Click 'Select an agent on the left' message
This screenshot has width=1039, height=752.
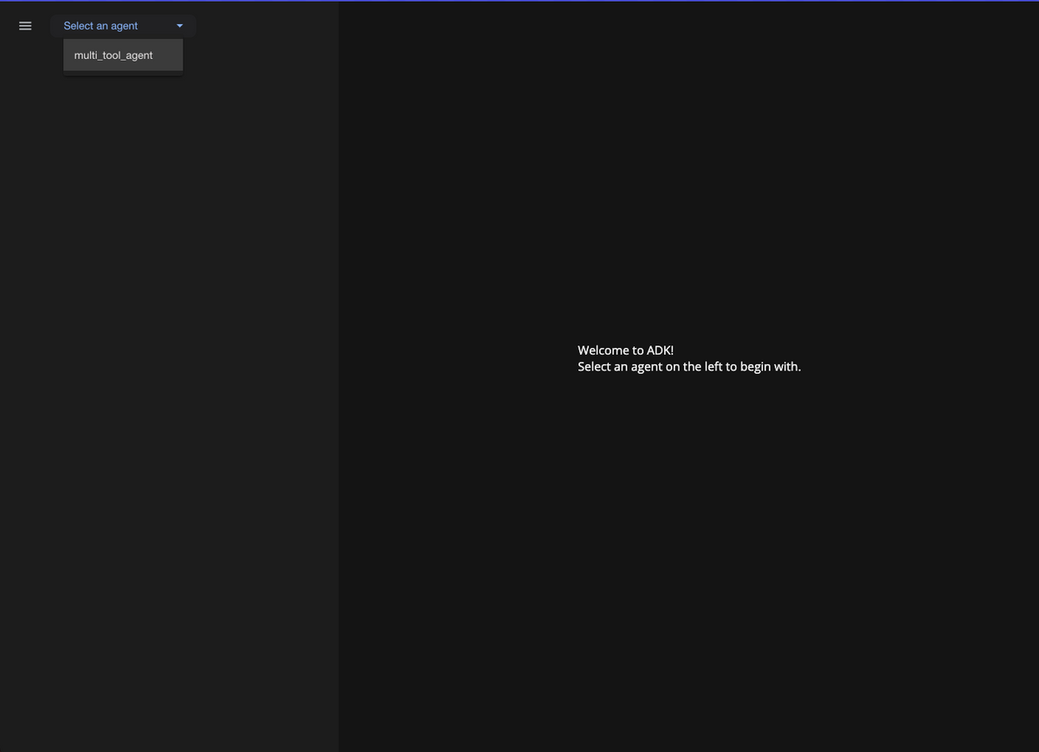[688, 367]
